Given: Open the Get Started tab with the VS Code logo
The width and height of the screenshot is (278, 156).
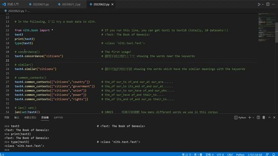Looking at the screenshot, I should (10, 4).
